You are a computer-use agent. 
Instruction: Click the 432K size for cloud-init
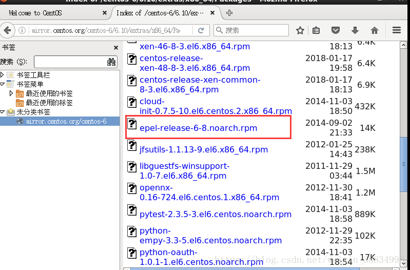[365, 106]
